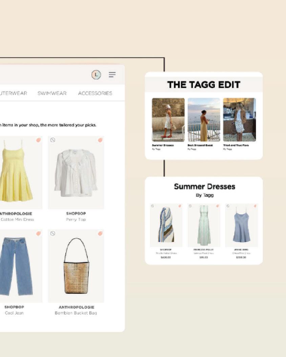Tap the peach icon on blue slip dress
Screen dimensions: 286x357
coord(255,206)
